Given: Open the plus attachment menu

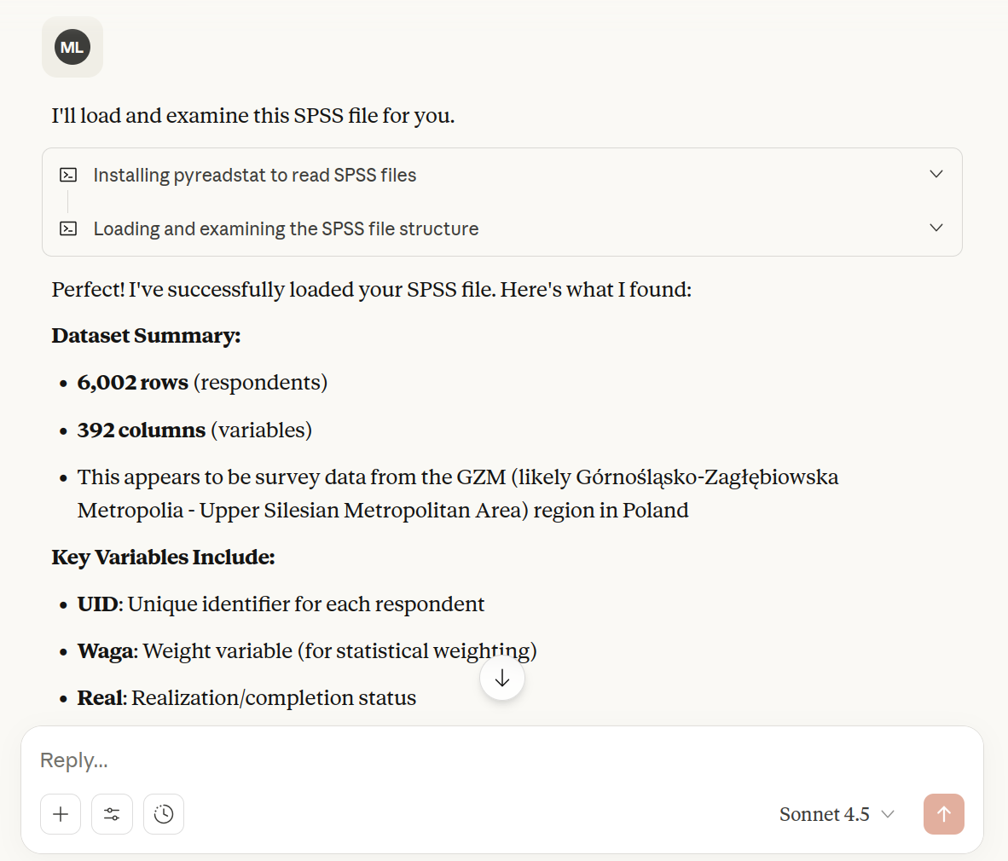Looking at the screenshot, I should (61, 814).
